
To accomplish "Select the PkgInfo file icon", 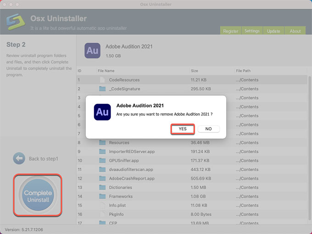I will [102, 214].
